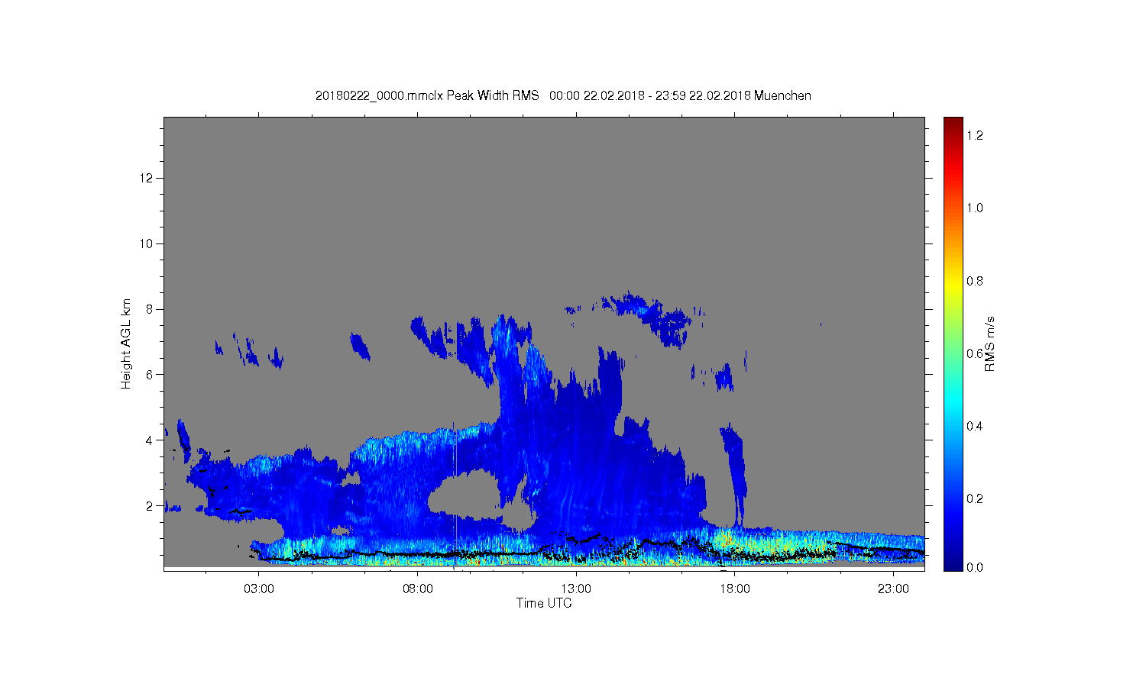
Task: Click the colorbar value '0.6'
Action: coord(975,353)
